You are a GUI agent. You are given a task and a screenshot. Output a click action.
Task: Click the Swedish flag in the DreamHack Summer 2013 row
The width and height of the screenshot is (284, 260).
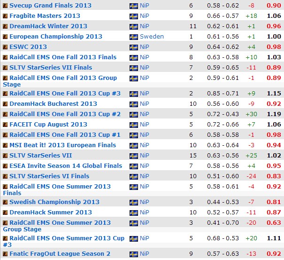click(134, 213)
